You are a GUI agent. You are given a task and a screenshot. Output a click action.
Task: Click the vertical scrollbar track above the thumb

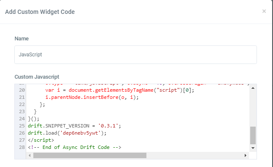tap(253, 109)
